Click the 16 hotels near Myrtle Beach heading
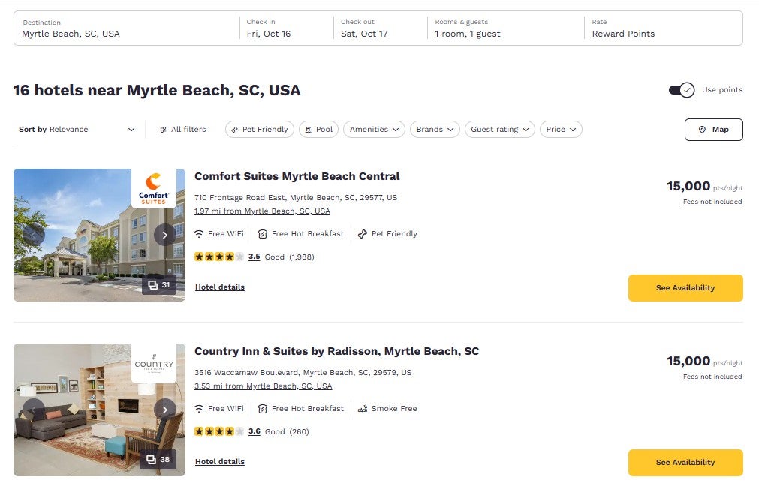Viewport: 759px width, 486px height. coord(157,91)
